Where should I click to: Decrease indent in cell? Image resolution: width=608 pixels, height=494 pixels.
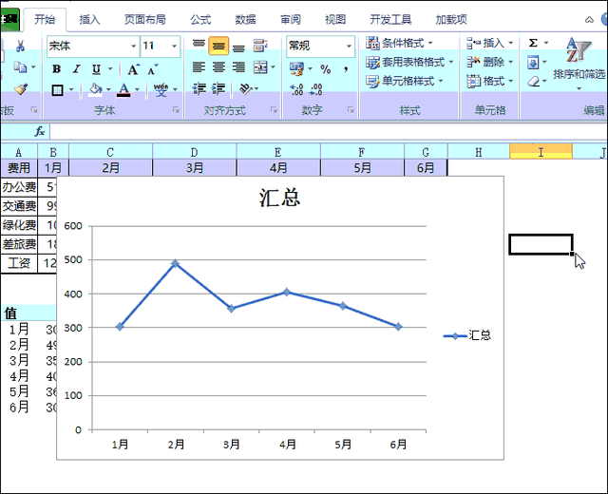(x=199, y=88)
